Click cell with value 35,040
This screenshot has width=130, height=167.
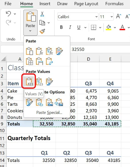click(x=89, y=124)
